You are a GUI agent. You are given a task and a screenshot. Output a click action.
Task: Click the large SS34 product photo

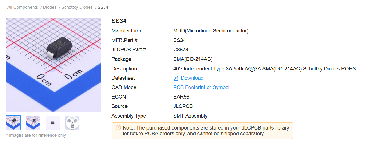(x=53, y=65)
